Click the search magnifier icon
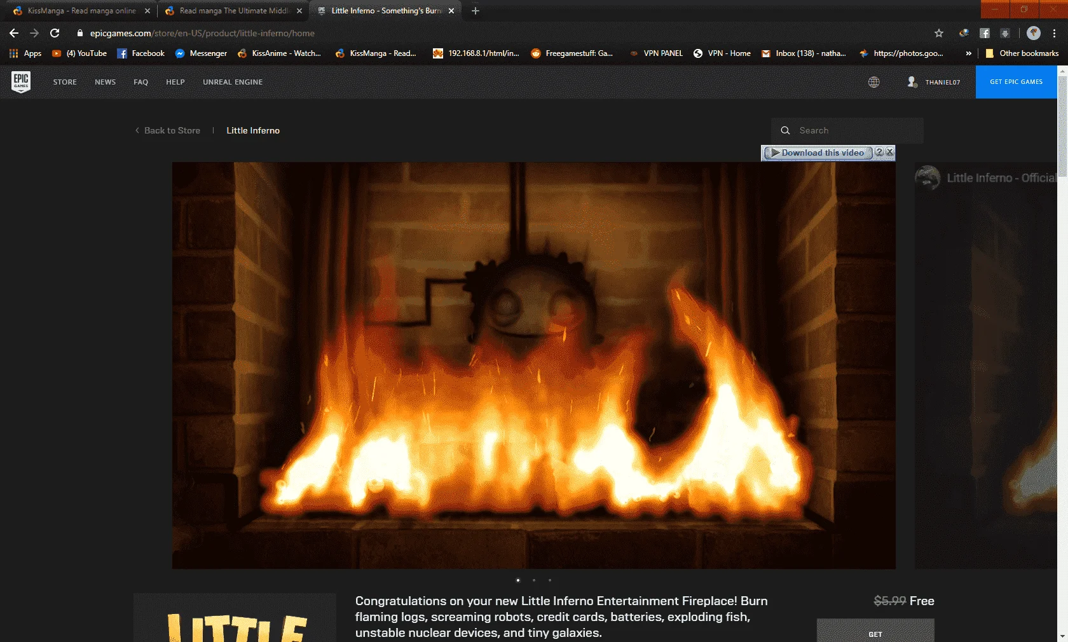Screen dimensions: 1068x642 [x=786, y=130]
